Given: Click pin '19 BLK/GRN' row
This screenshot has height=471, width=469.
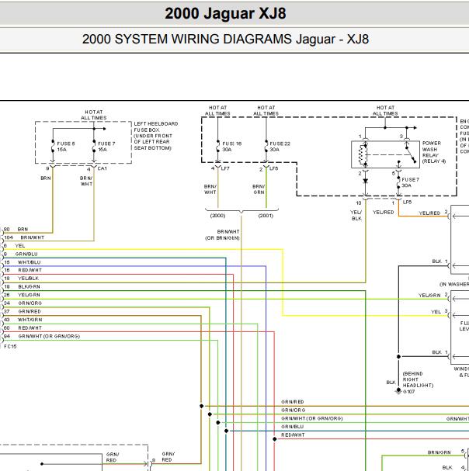Looking at the screenshot, I should coord(22,287).
